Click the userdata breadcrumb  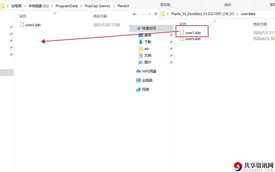click(248, 14)
